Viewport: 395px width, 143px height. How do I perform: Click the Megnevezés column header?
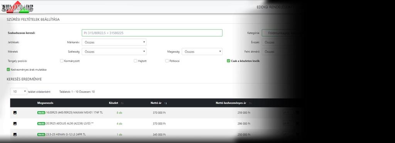coord(45,103)
